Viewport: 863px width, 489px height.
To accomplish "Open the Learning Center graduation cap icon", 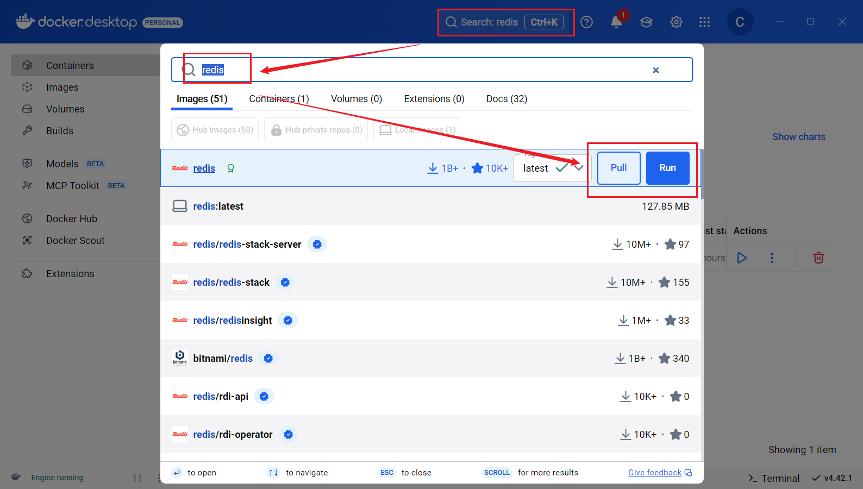I will (x=646, y=22).
